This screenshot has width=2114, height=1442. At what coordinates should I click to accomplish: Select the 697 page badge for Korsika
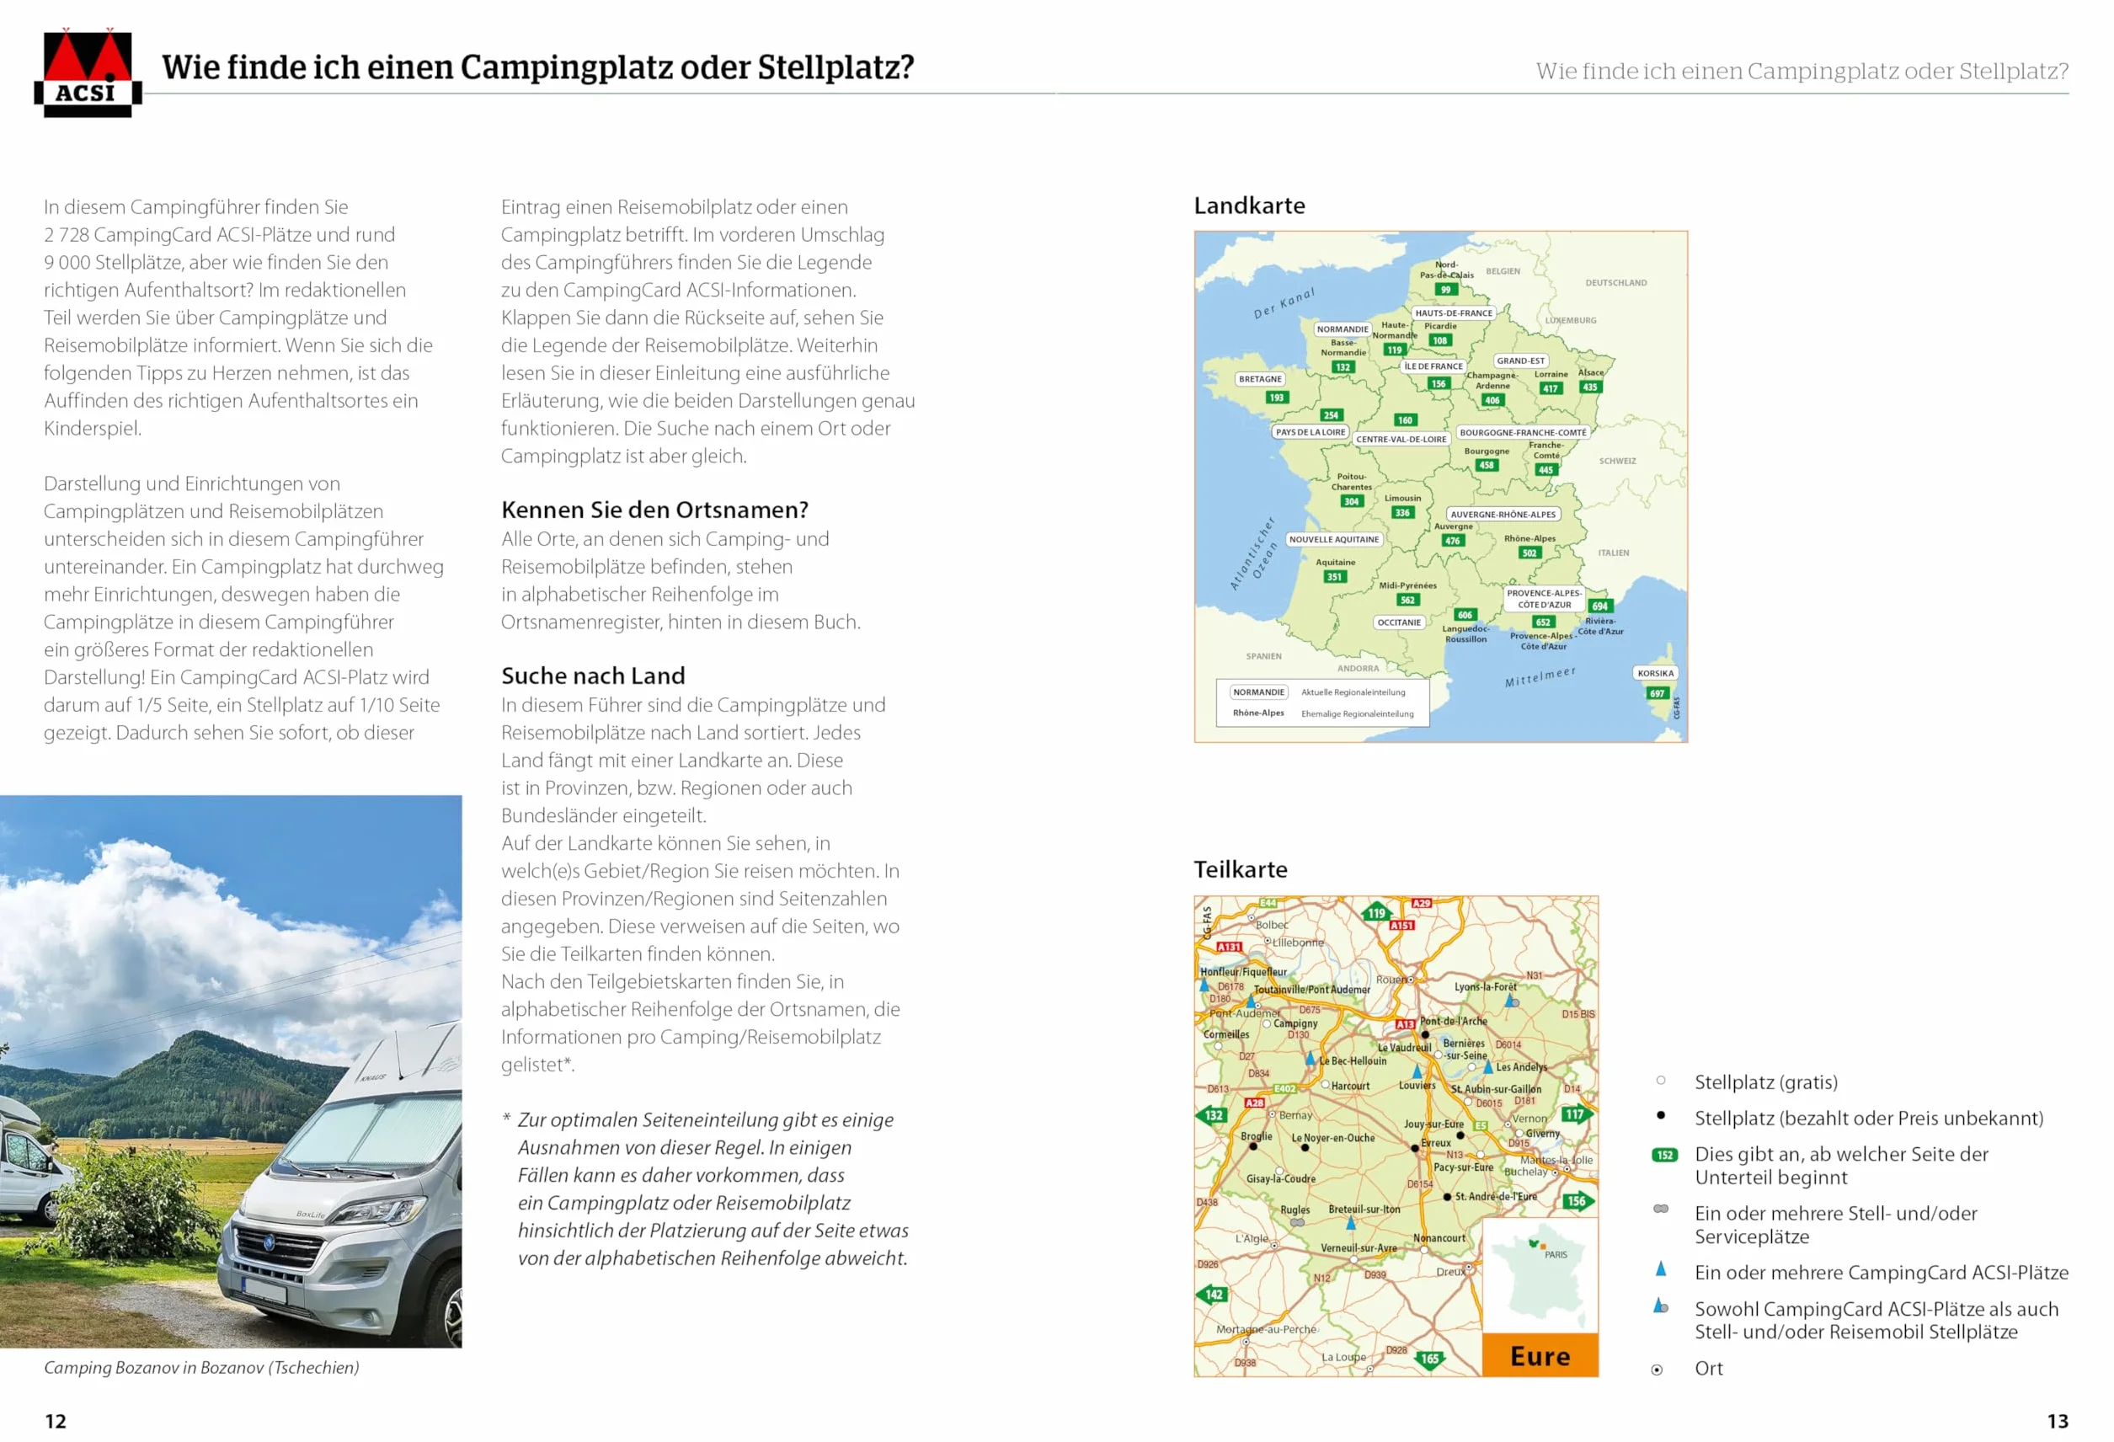[x=1658, y=693]
